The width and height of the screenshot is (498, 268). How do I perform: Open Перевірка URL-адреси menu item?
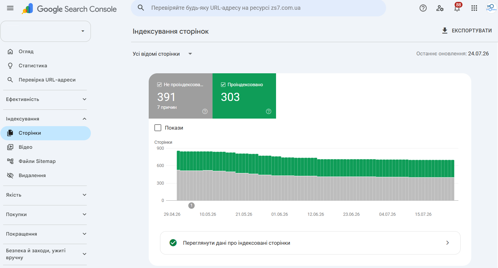coord(46,80)
